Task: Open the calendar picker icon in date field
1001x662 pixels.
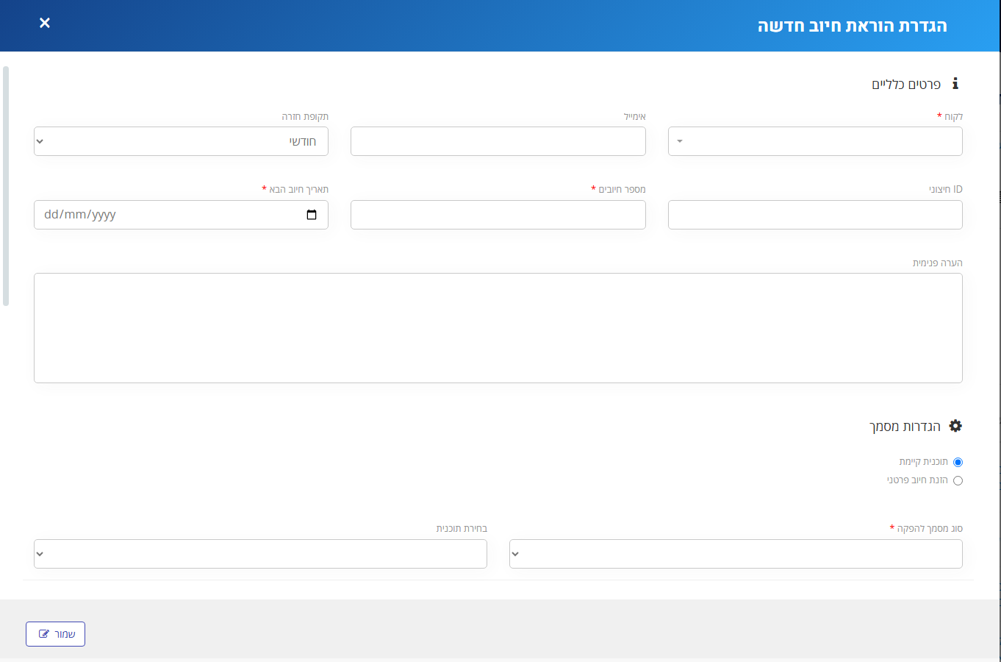Action: point(312,215)
